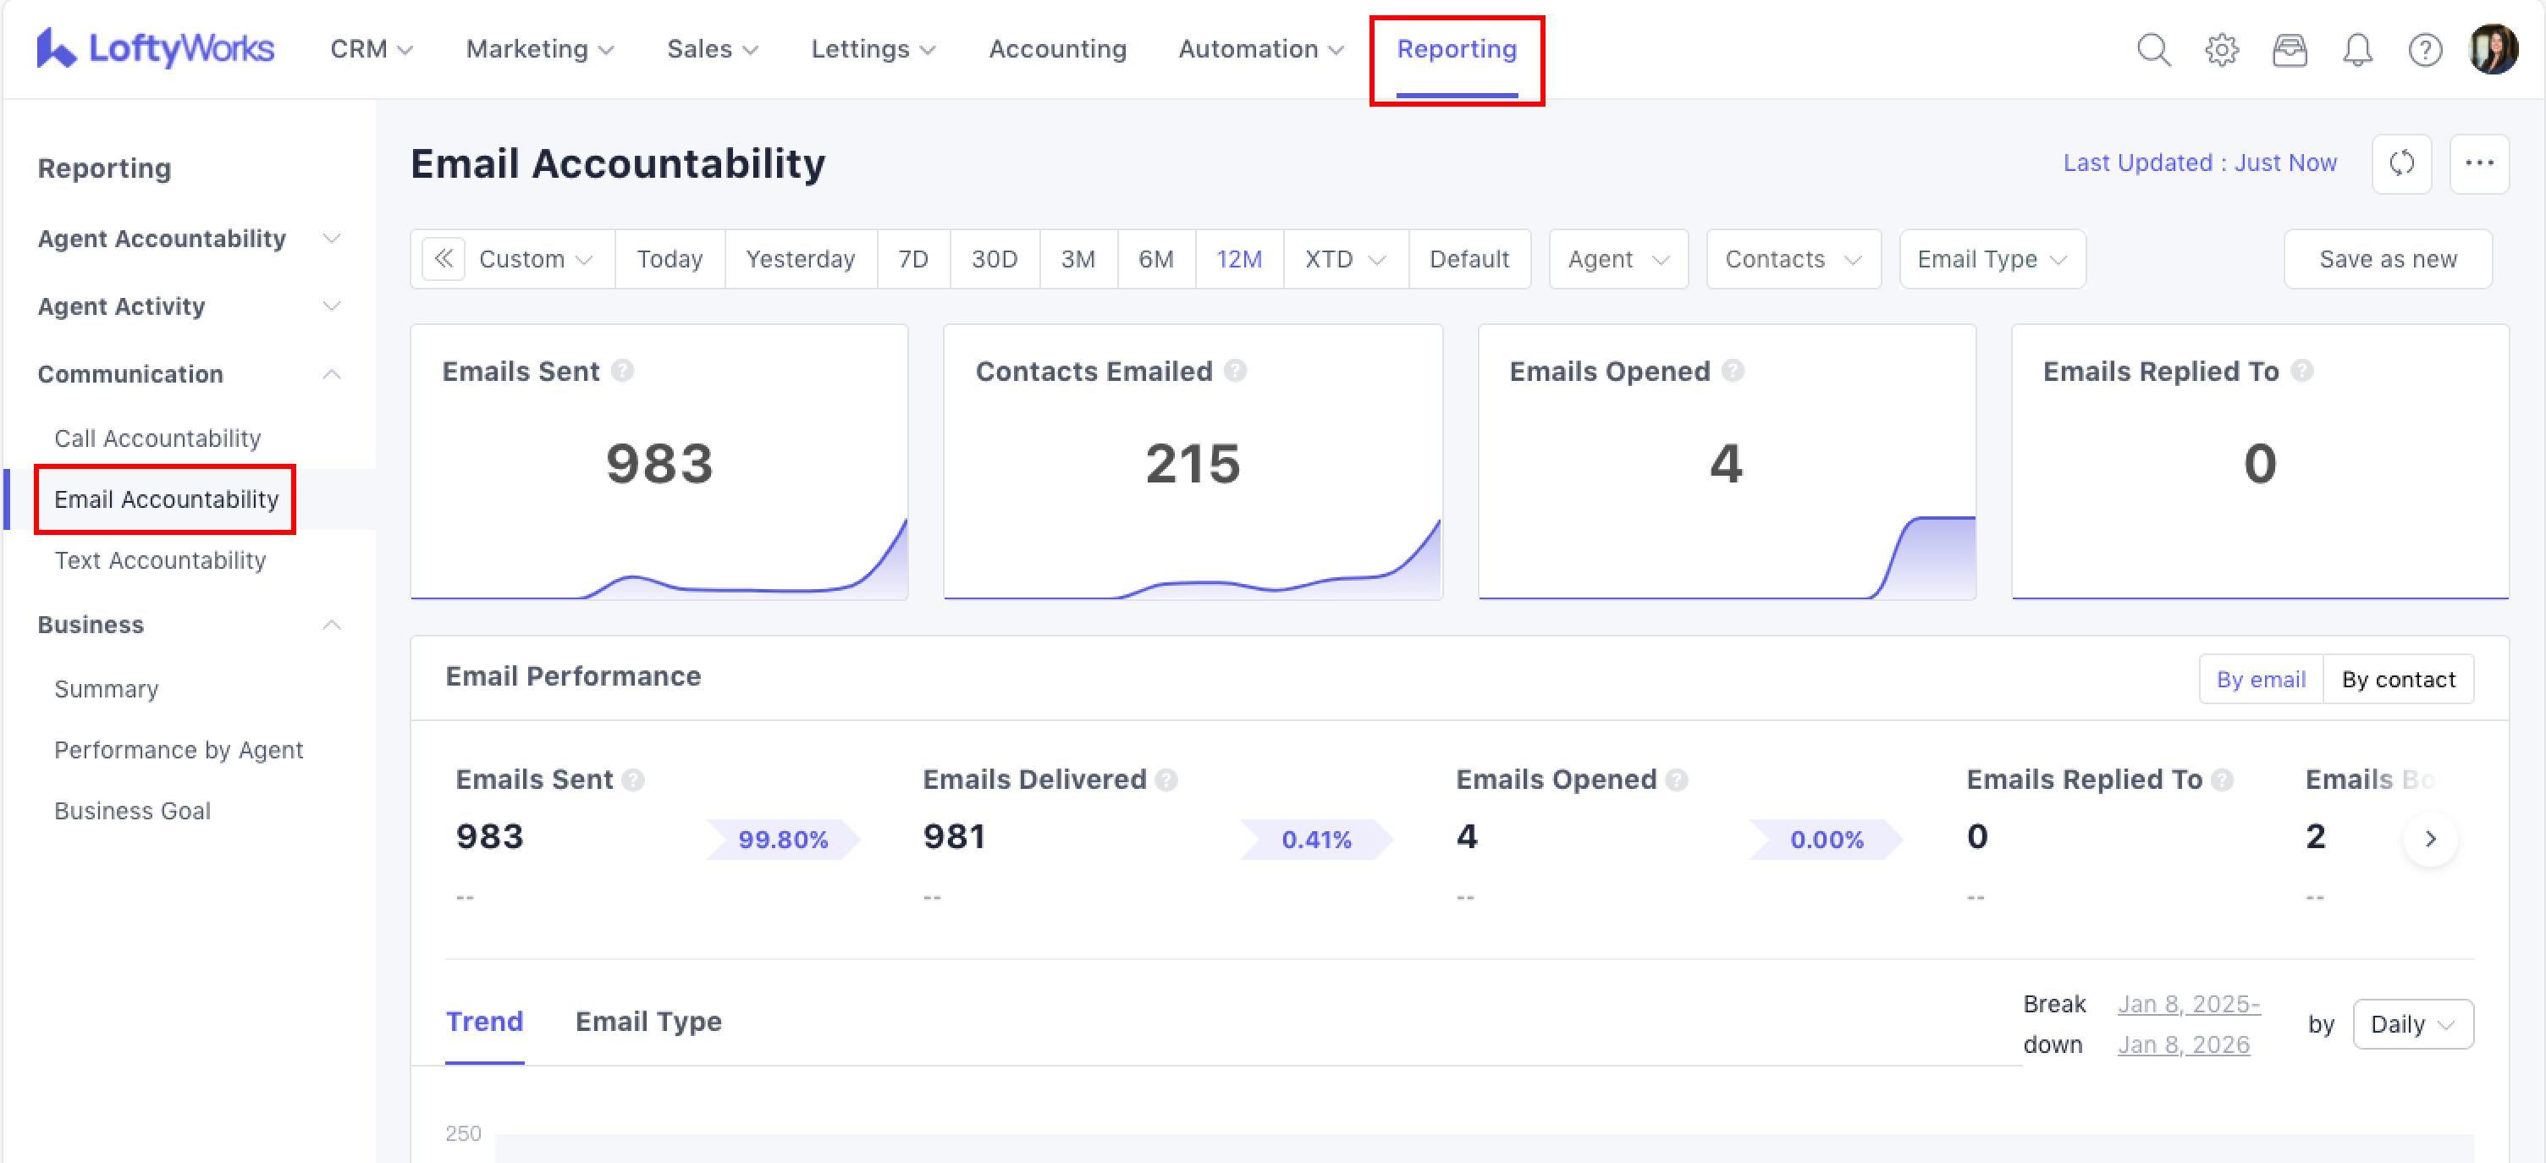Click the Save as new button
2546x1163 pixels.
(2387, 259)
